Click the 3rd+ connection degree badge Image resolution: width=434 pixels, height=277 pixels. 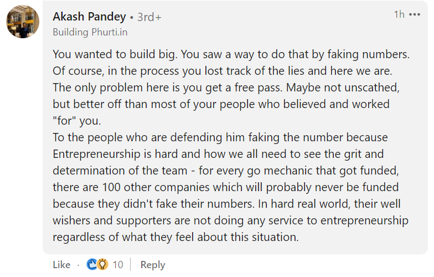pos(149,17)
